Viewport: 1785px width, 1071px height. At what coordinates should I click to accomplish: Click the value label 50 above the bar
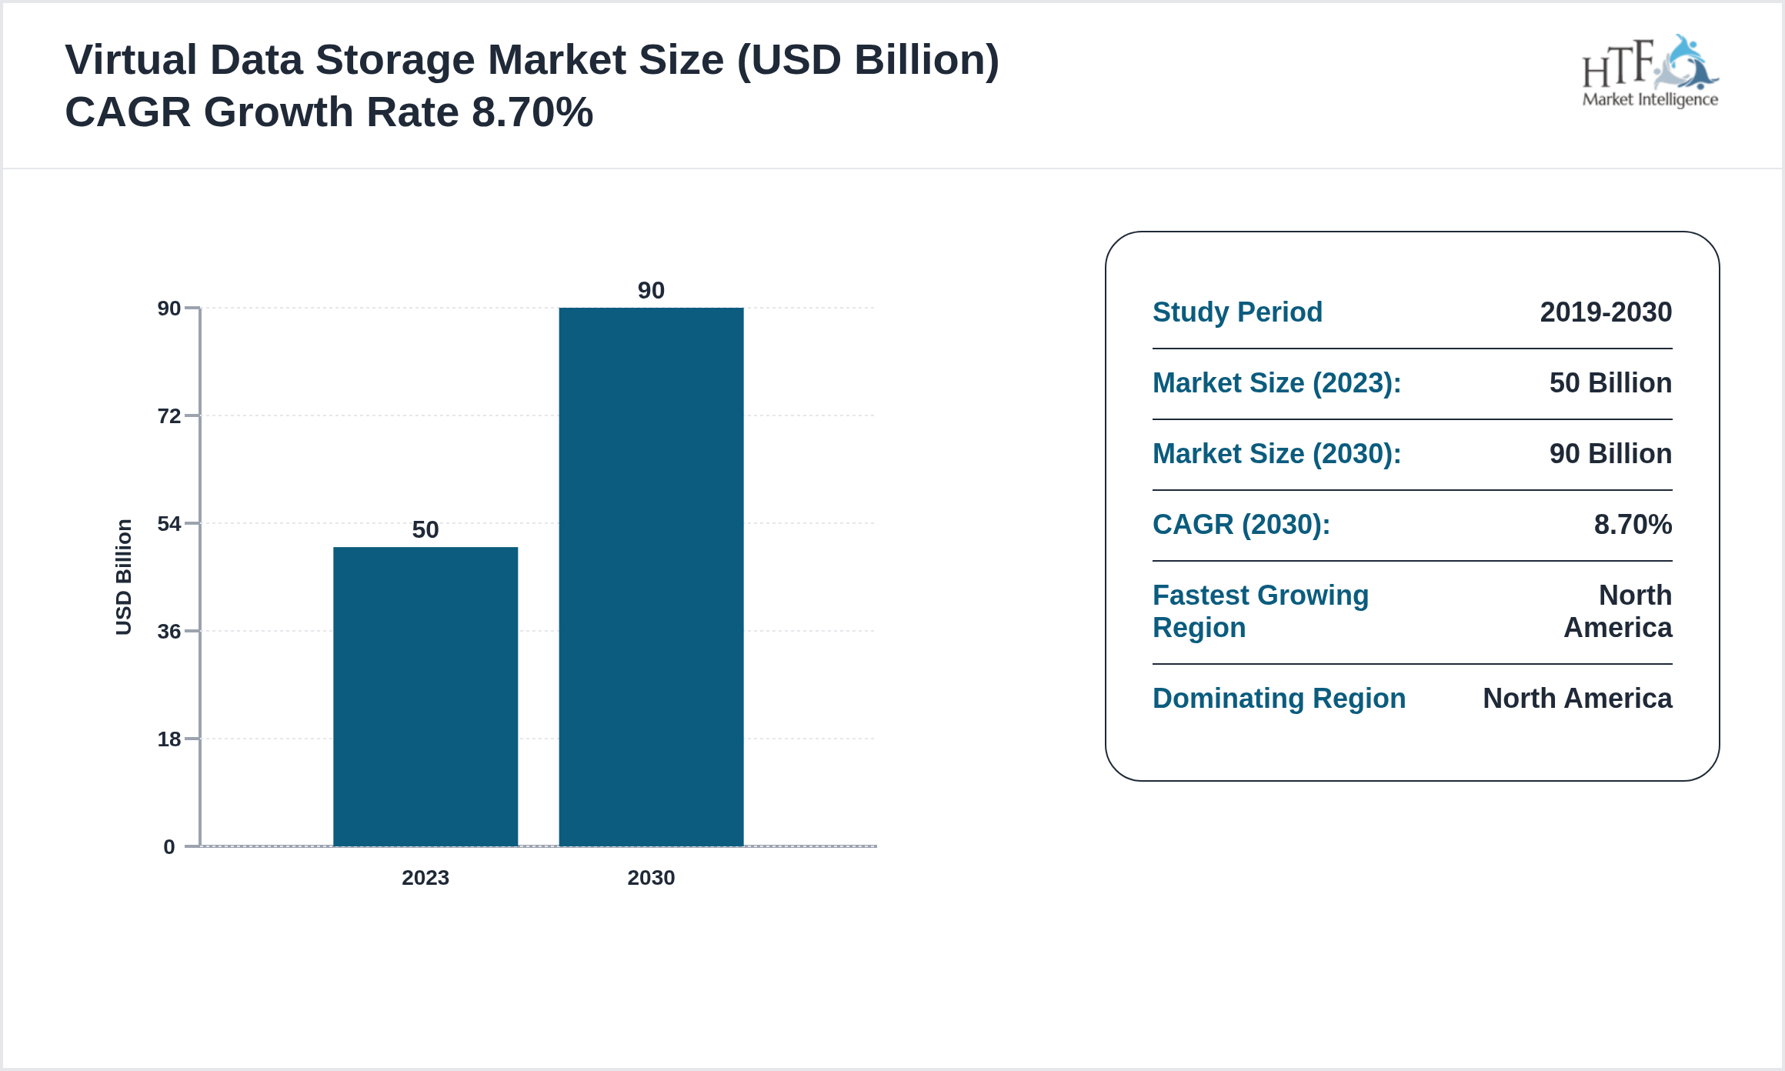[x=425, y=531]
